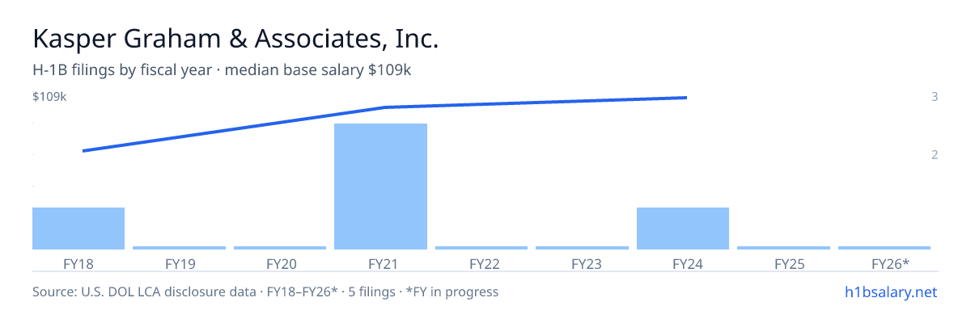Click the small FY23 bar
The image size is (971, 323).
click(x=582, y=248)
